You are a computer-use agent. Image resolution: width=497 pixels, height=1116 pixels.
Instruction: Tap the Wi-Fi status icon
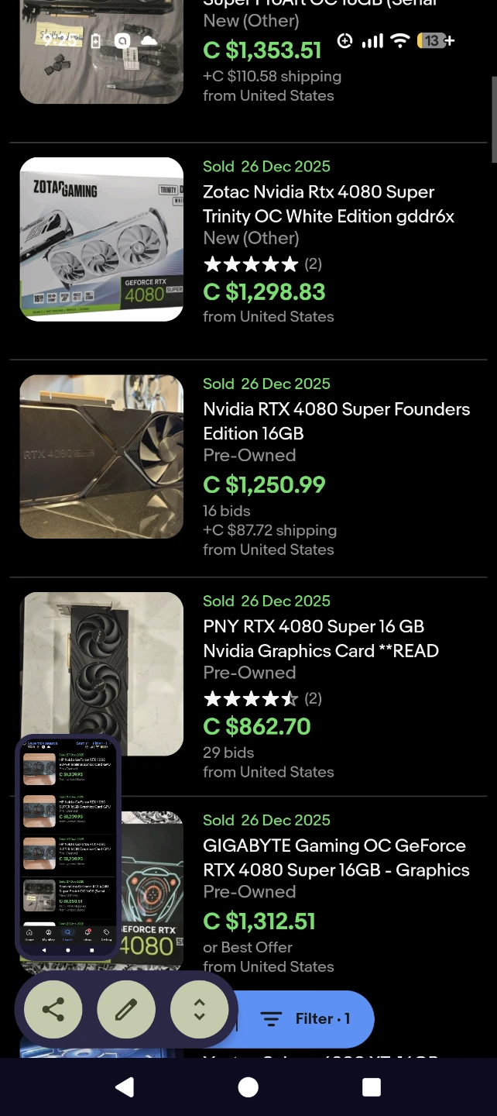[x=400, y=41]
